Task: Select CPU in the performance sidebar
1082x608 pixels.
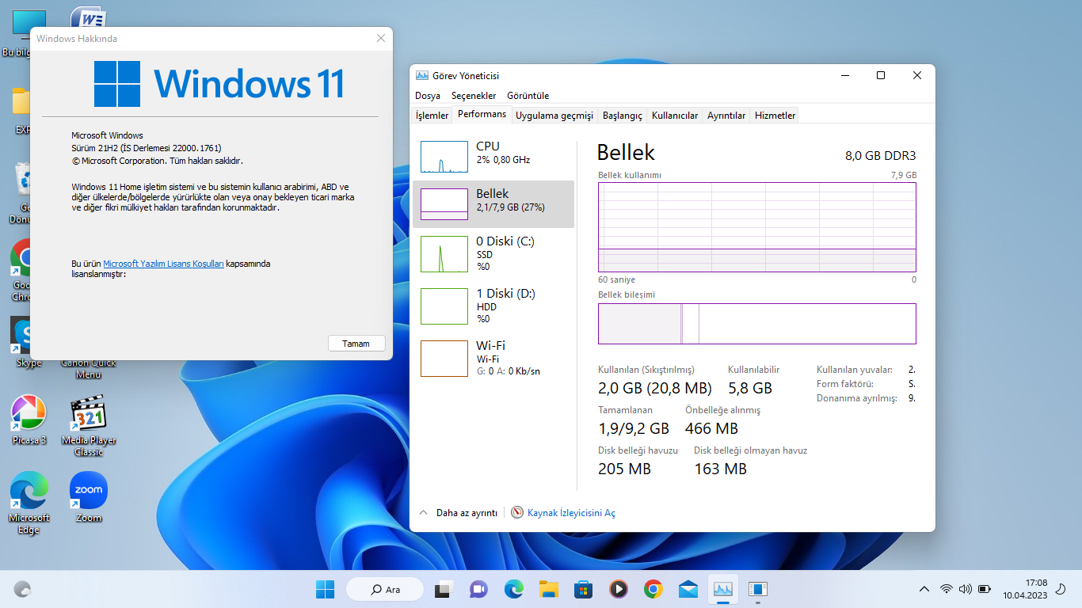Action: coord(493,157)
